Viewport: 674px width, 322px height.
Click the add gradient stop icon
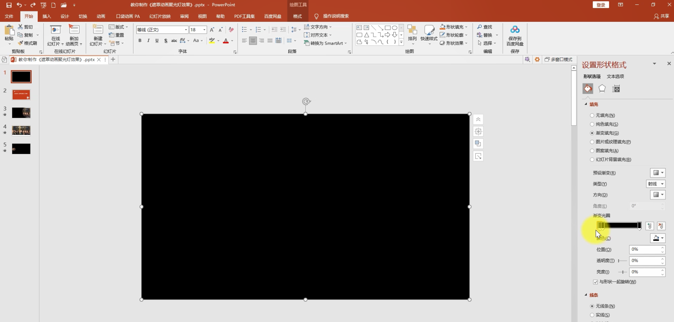(650, 226)
